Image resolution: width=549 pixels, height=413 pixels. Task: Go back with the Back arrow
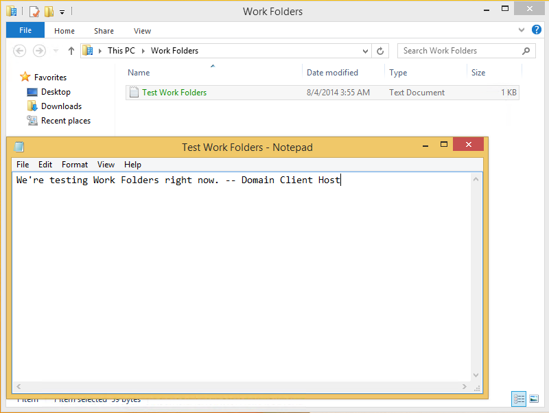(x=20, y=51)
